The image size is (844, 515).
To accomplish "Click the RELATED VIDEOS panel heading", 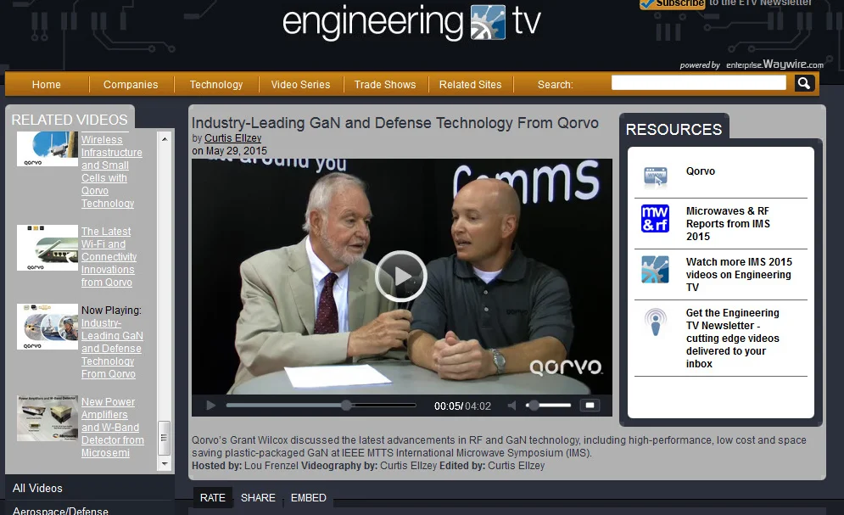I will coord(70,120).
